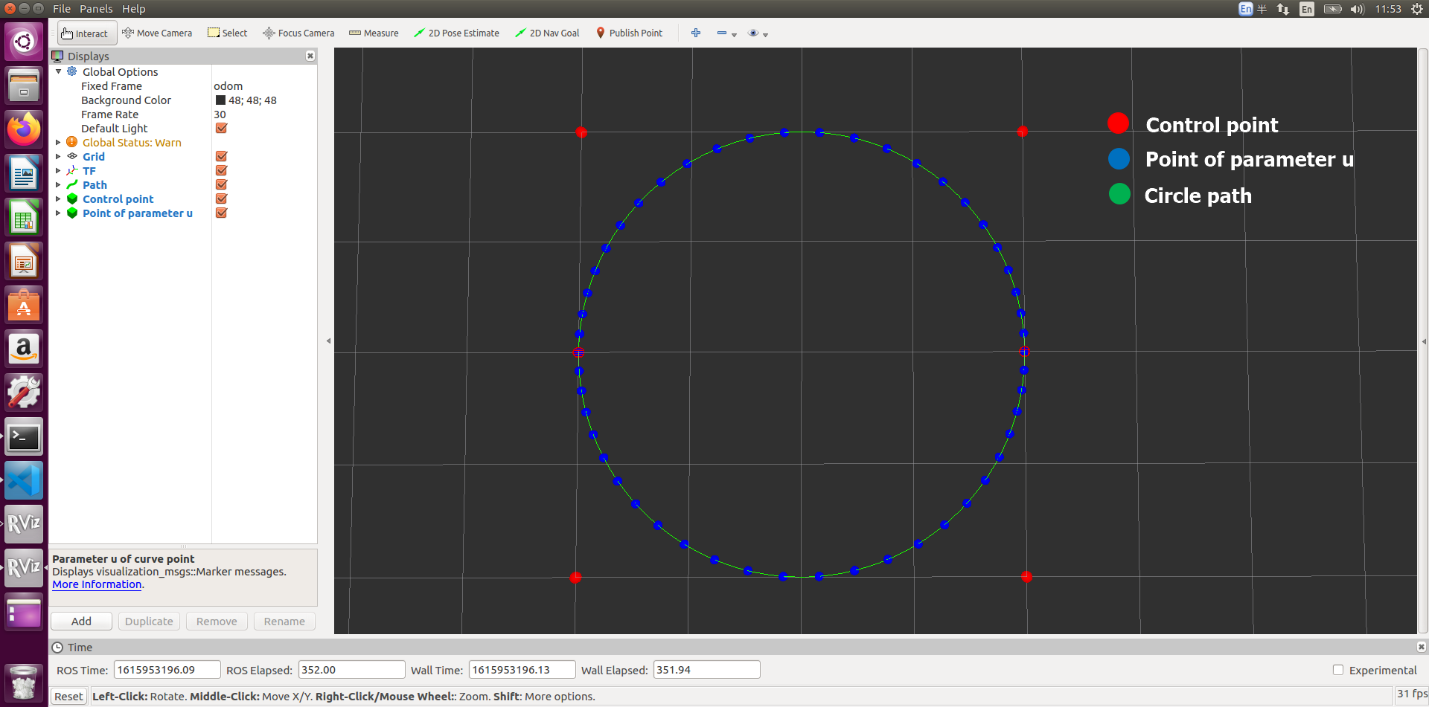Screen dimensions: 1429x707
Task: Activate the Focus Camera tool
Action: pyautogui.click(x=298, y=33)
